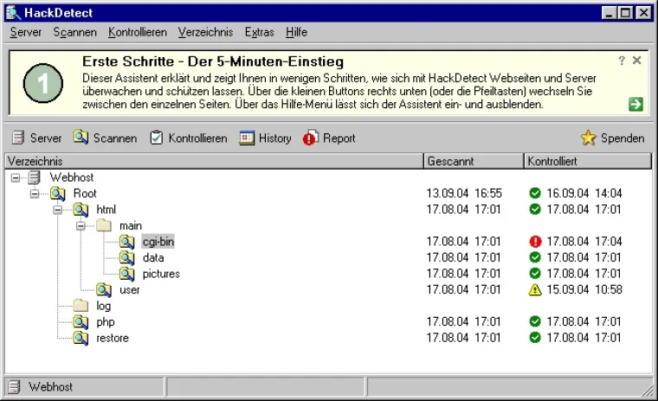Click the Scannen magnifier icon
The height and width of the screenshot is (401, 658).
coord(81,138)
